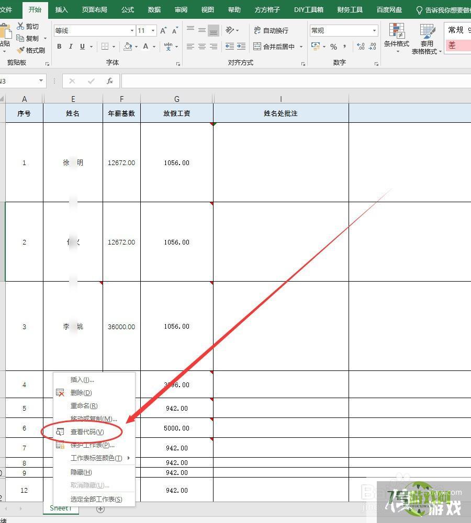This screenshot has height=523, width=471.
Task: Switch to the 数据 ribbon tab
Action: (154, 10)
